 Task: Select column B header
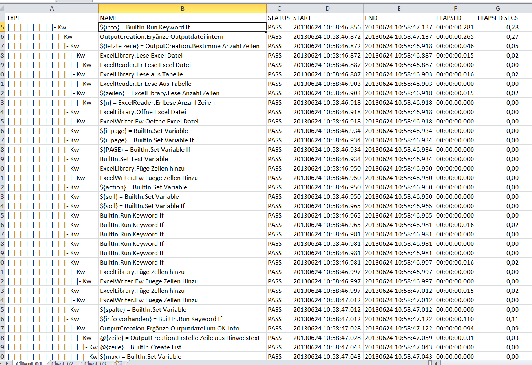pos(182,8)
